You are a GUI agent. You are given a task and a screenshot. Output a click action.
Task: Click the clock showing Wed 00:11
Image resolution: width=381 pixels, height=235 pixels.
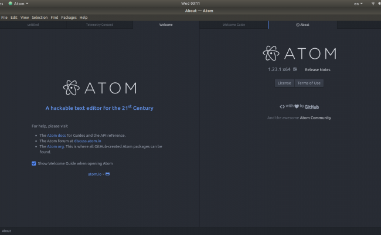tap(190, 4)
